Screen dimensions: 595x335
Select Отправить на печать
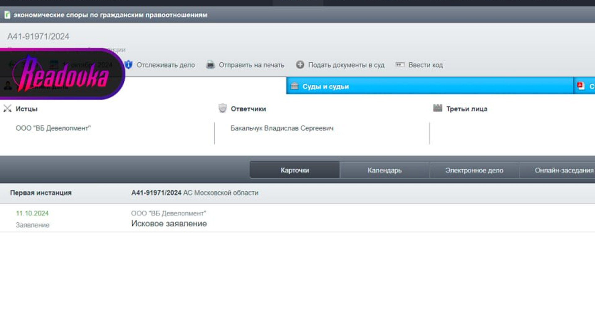tap(251, 65)
